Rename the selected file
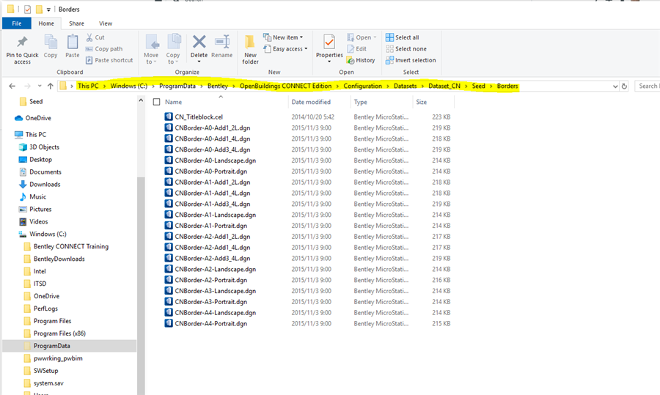The width and height of the screenshot is (660, 395). (x=221, y=46)
